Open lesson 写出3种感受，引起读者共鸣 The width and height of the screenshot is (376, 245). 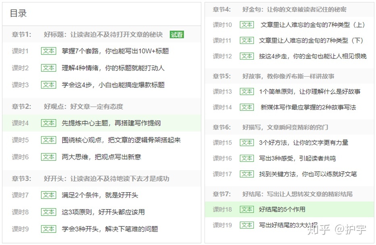click(297, 158)
